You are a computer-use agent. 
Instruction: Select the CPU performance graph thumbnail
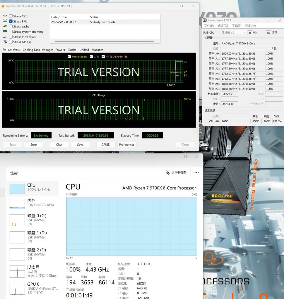click(17, 189)
